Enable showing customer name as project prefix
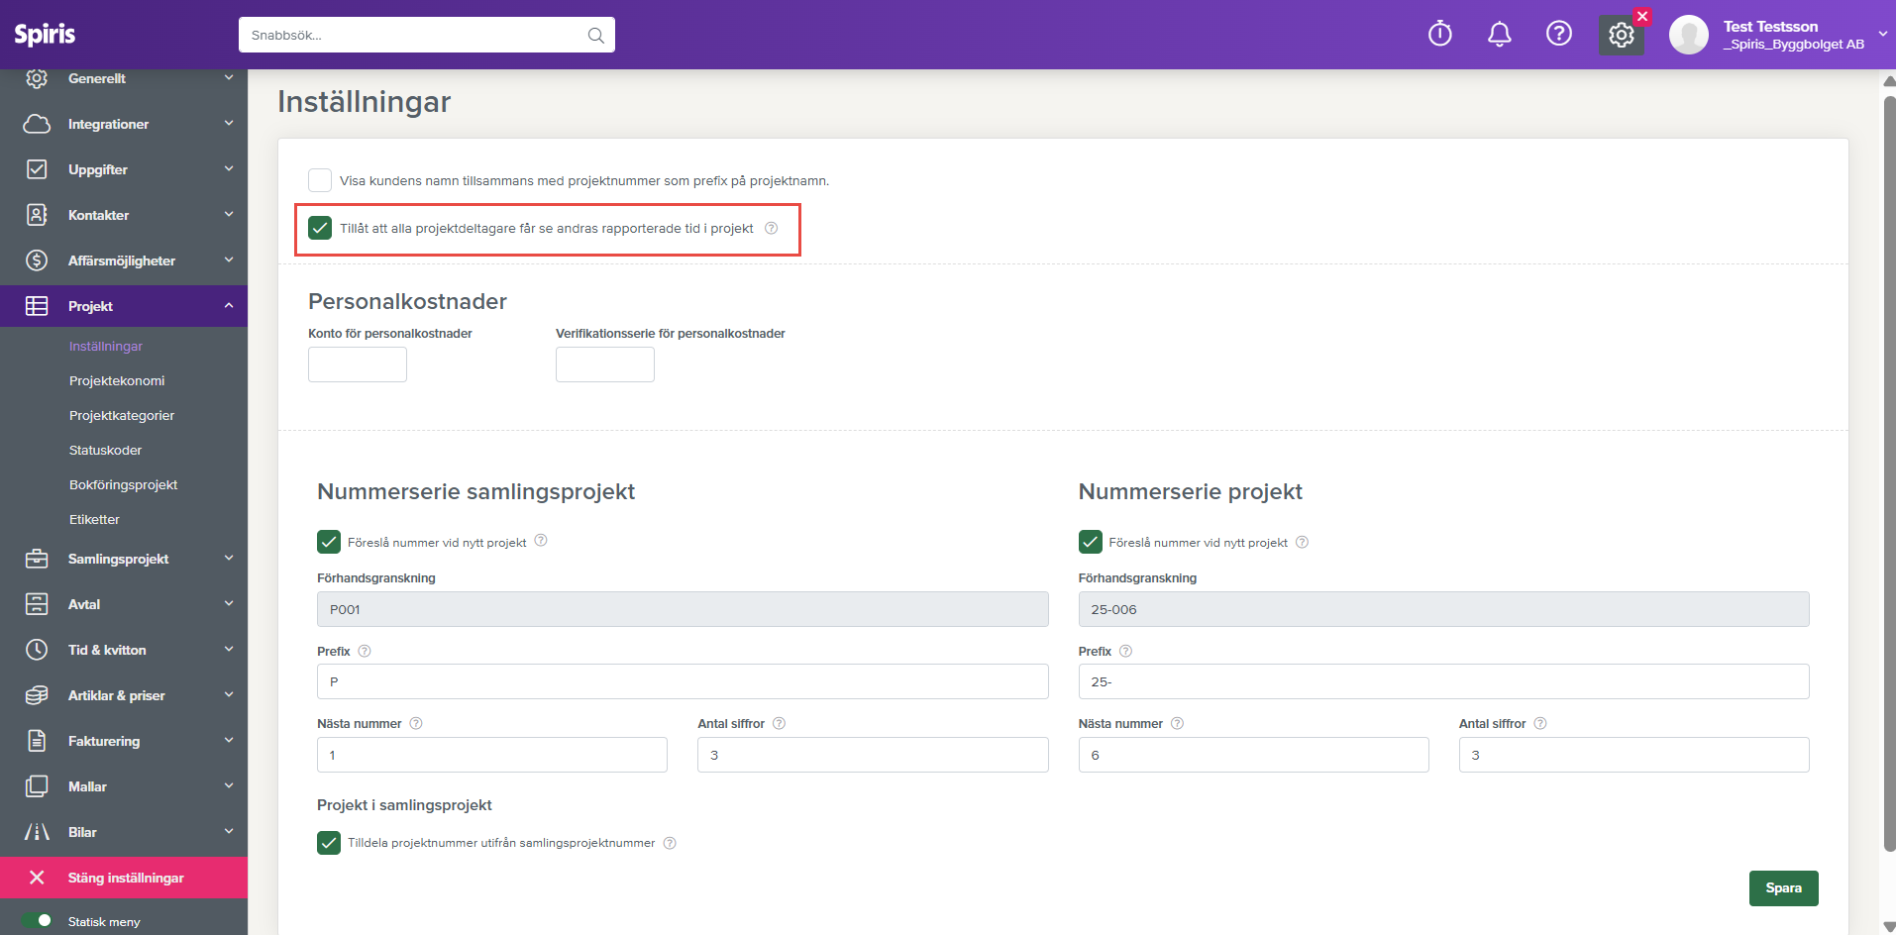 (x=320, y=180)
